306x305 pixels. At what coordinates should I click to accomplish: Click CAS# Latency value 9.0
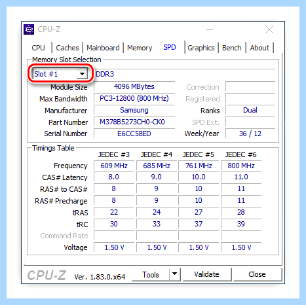click(157, 177)
